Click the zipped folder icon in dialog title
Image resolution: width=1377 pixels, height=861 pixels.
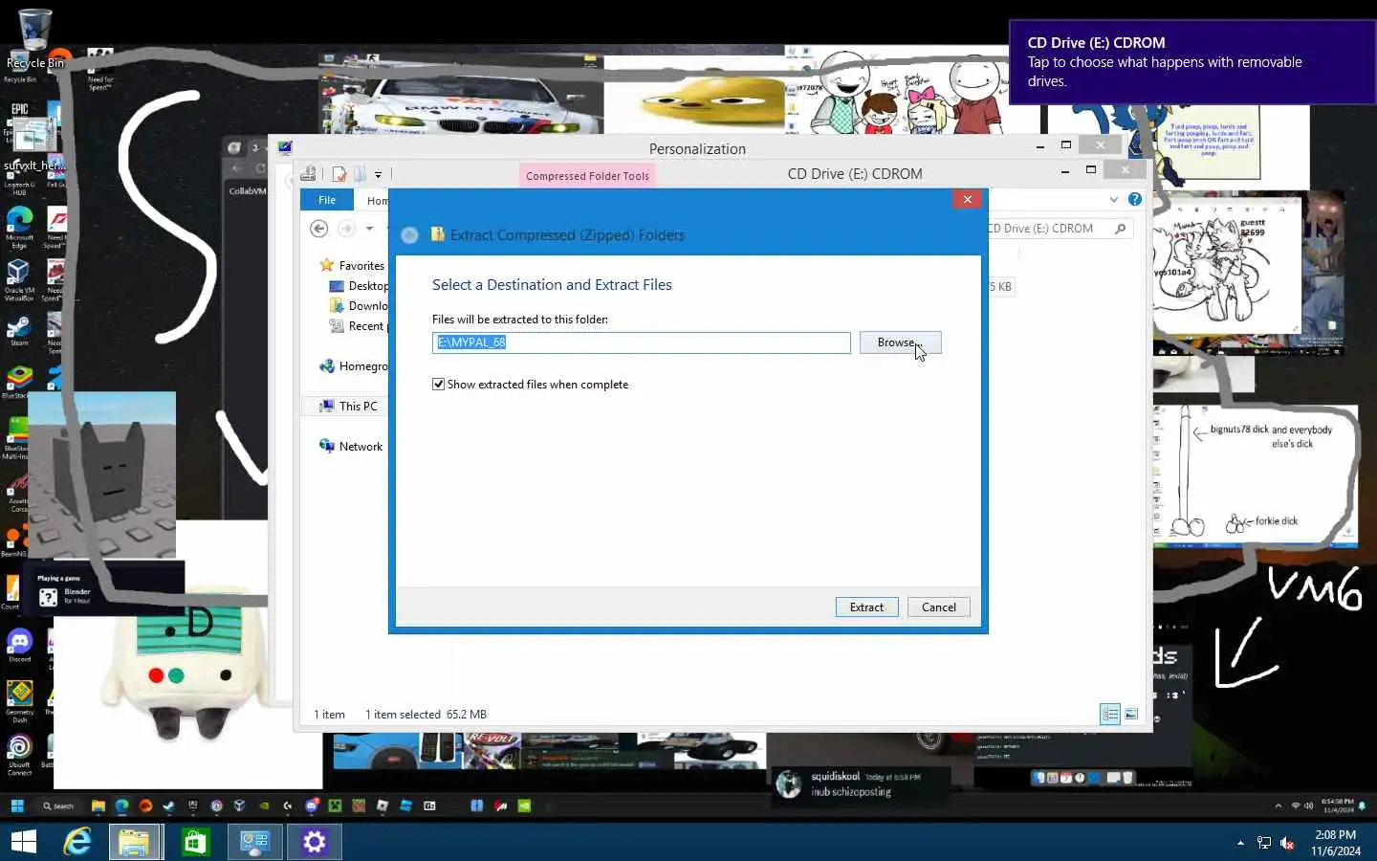point(438,234)
